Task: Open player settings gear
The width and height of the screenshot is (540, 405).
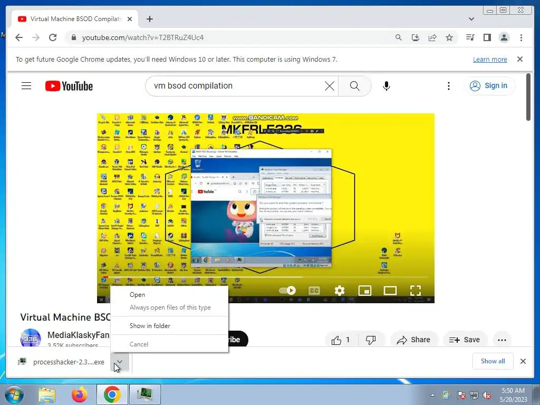Action: coord(340,291)
